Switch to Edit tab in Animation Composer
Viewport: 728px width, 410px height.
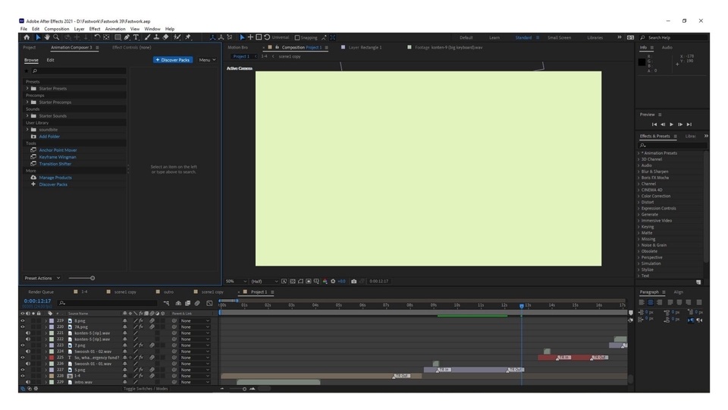pos(50,60)
